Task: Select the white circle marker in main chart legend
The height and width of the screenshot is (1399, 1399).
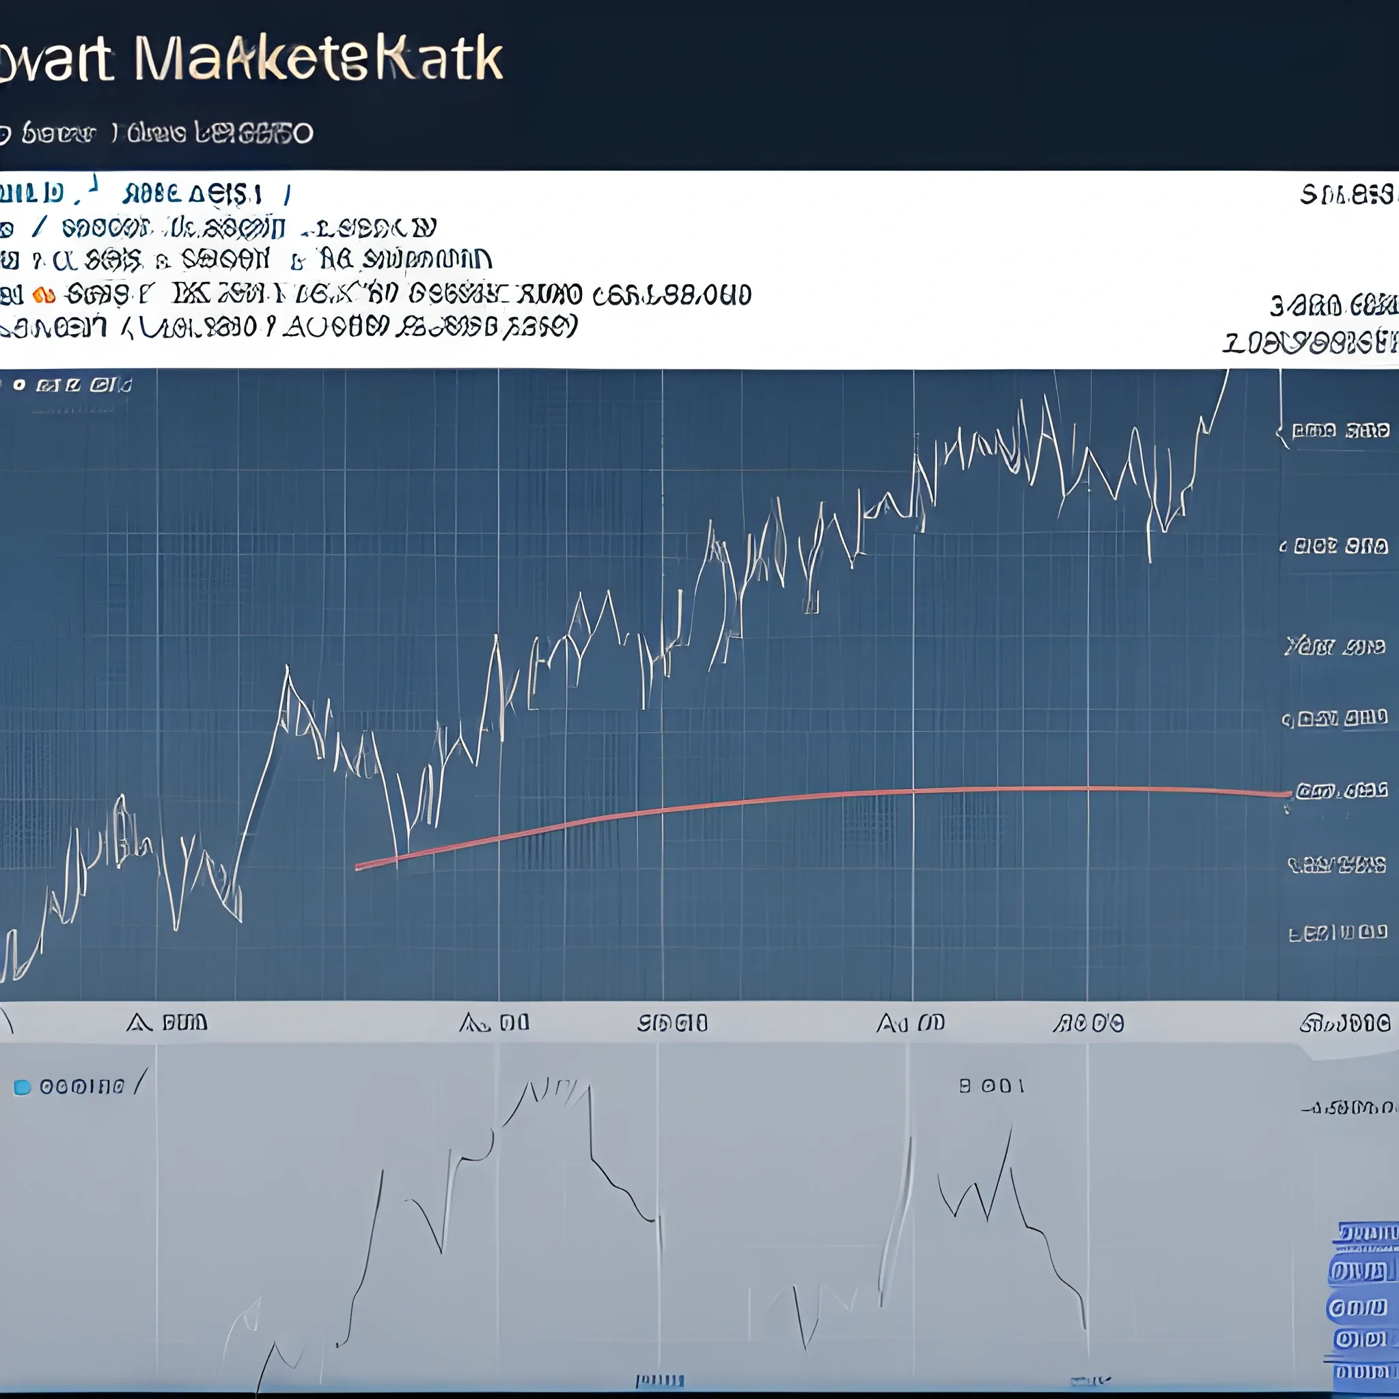Action: coord(20,385)
